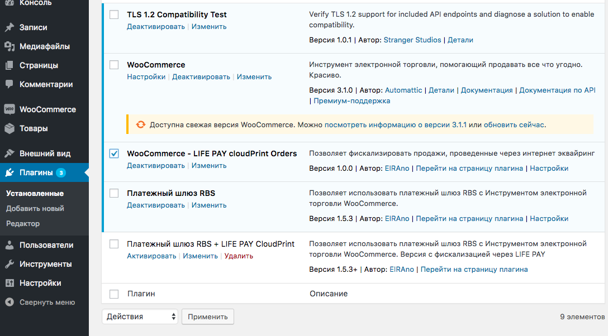Select the Платежный шлюз RBS checkbox
Viewport: 608px width, 336px height.
coord(114,193)
